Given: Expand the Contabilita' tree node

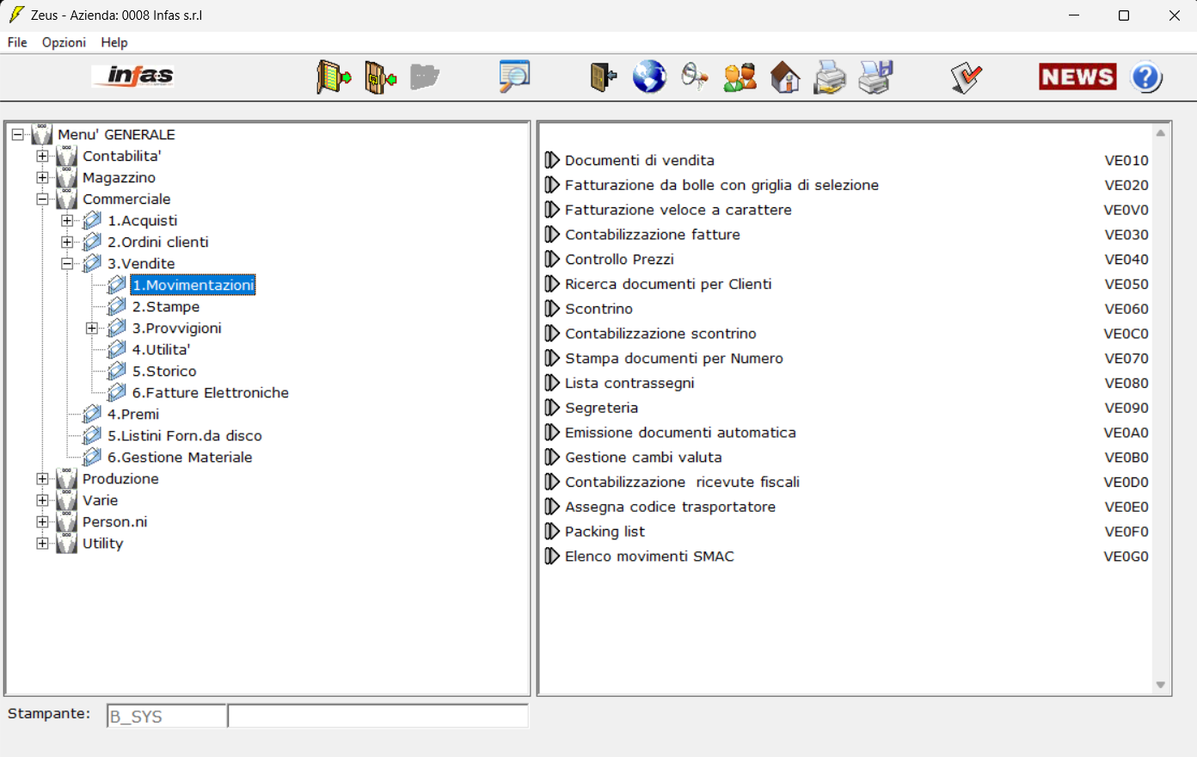Looking at the screenshot, I should point(42,157).
